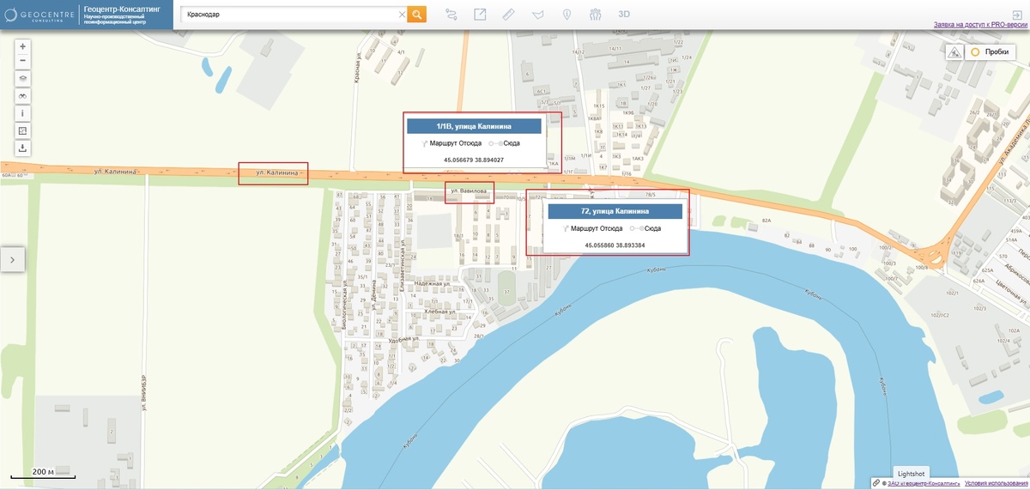Click the orange search magnifier button
This screenshot has width=1030, height=490.
416,15
